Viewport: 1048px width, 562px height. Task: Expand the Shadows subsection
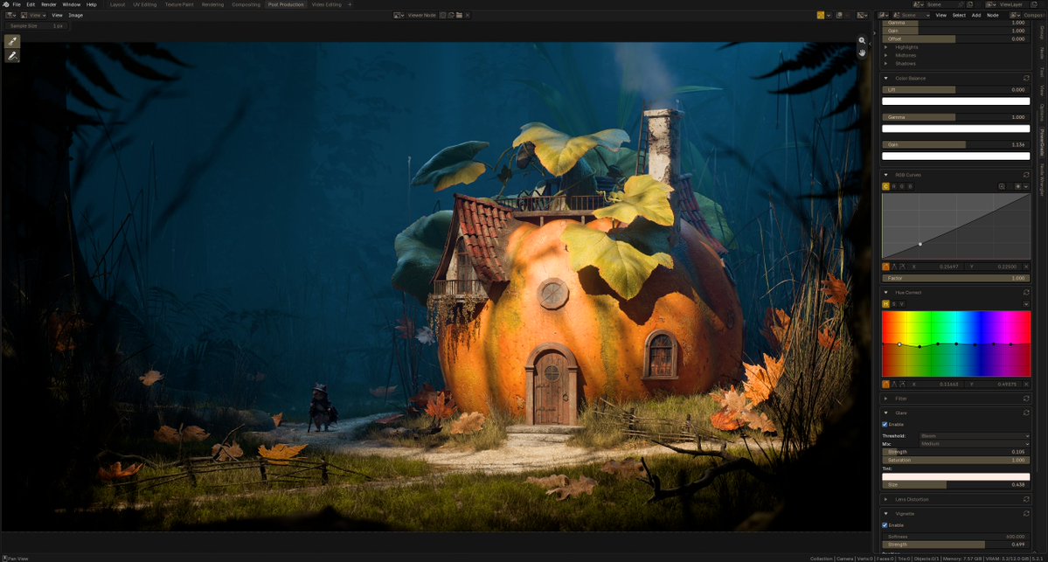886,64
